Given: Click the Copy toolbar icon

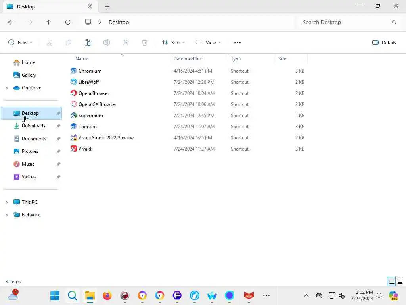Looking at the screenshot, I should (x=69, y=43).
